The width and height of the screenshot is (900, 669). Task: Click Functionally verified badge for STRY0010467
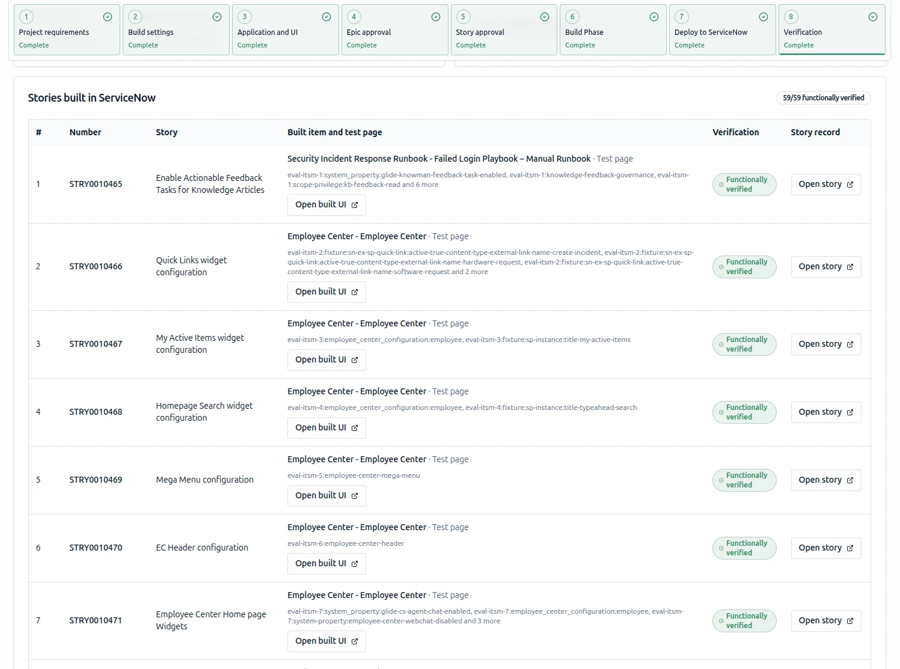[744, 344]
